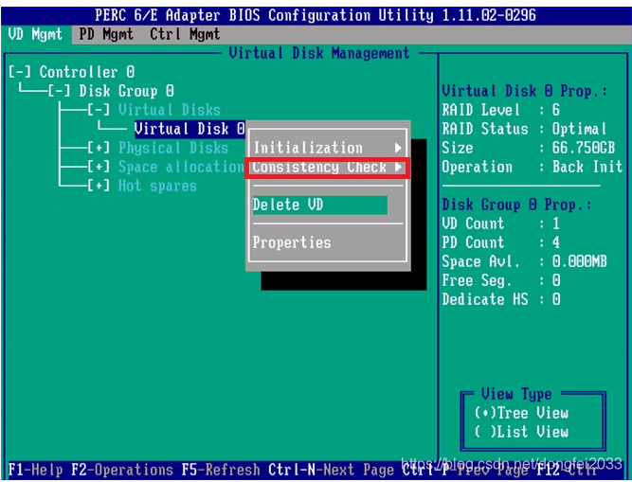This screenshot has height=482, width=632.
Task: Click the PD Count row
Action: 501,242
